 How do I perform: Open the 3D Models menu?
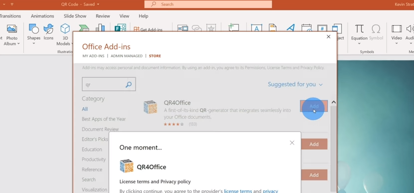(x=65, y=34)
